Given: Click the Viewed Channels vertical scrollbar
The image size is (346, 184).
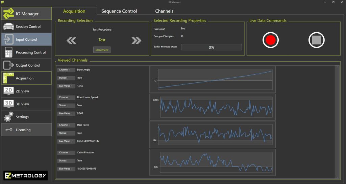Looking at the screenshot, I should coord(337,121).
